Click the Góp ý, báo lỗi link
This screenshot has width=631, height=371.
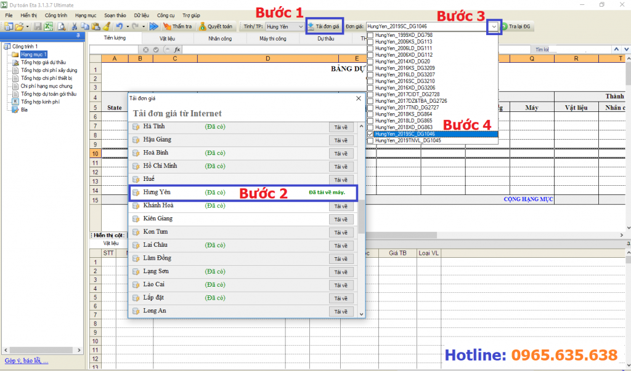click(x=26, y=361)
